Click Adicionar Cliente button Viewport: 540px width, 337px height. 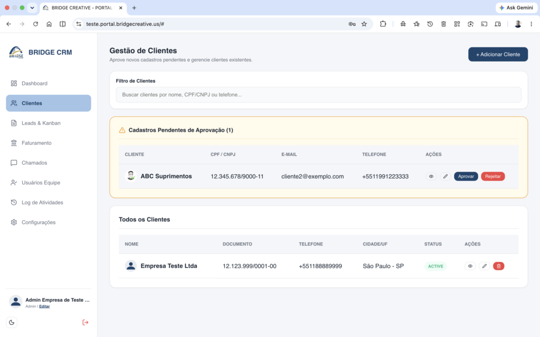(498, 54)
